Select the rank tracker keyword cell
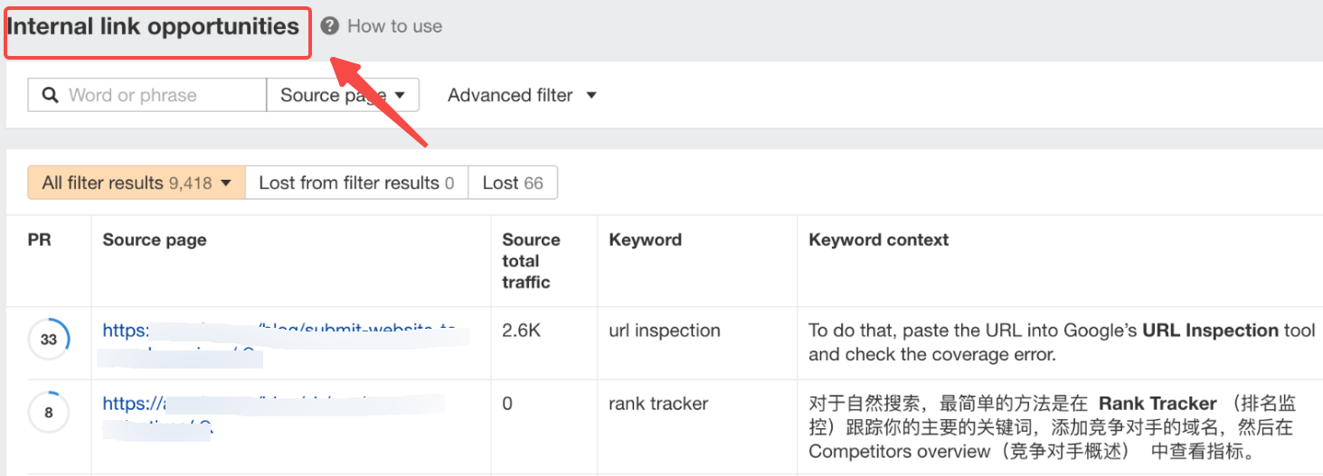Viewport: 1323px width, 476px height. pyautogui.click(x=658, y=404)
